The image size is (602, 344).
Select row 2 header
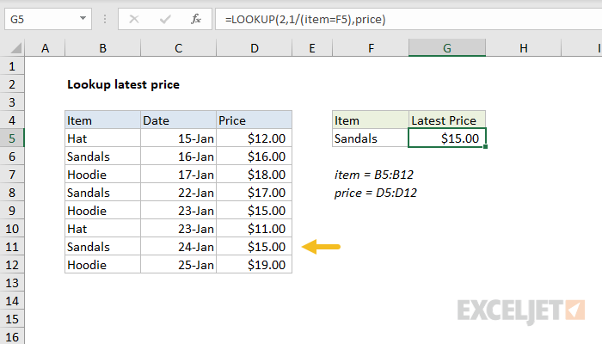(x=12, y=84)
